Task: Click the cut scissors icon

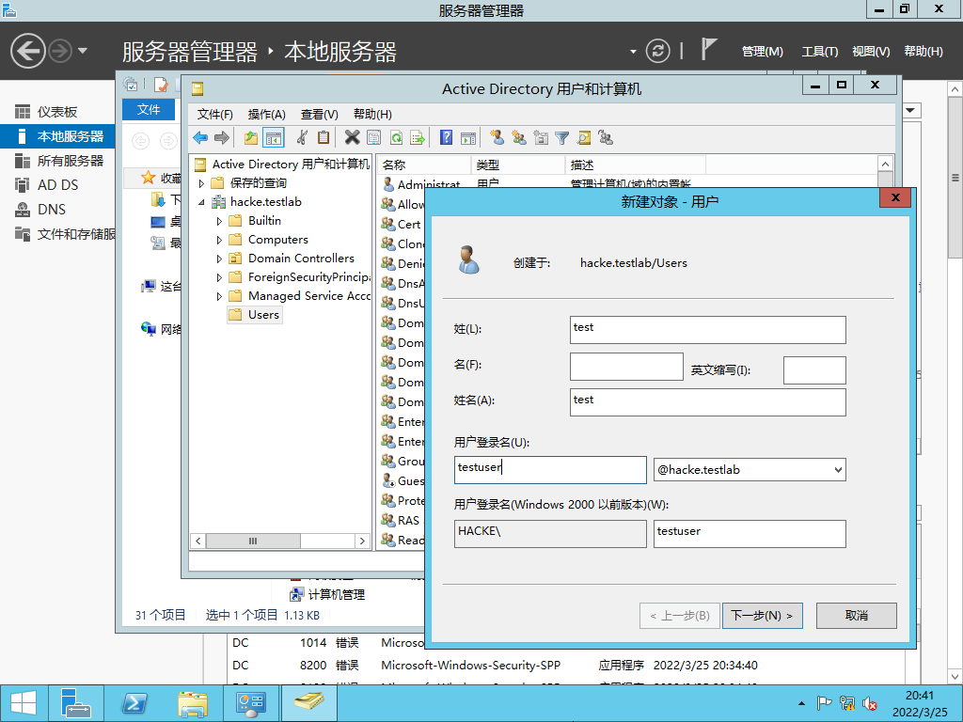Action: pos(302,138)
